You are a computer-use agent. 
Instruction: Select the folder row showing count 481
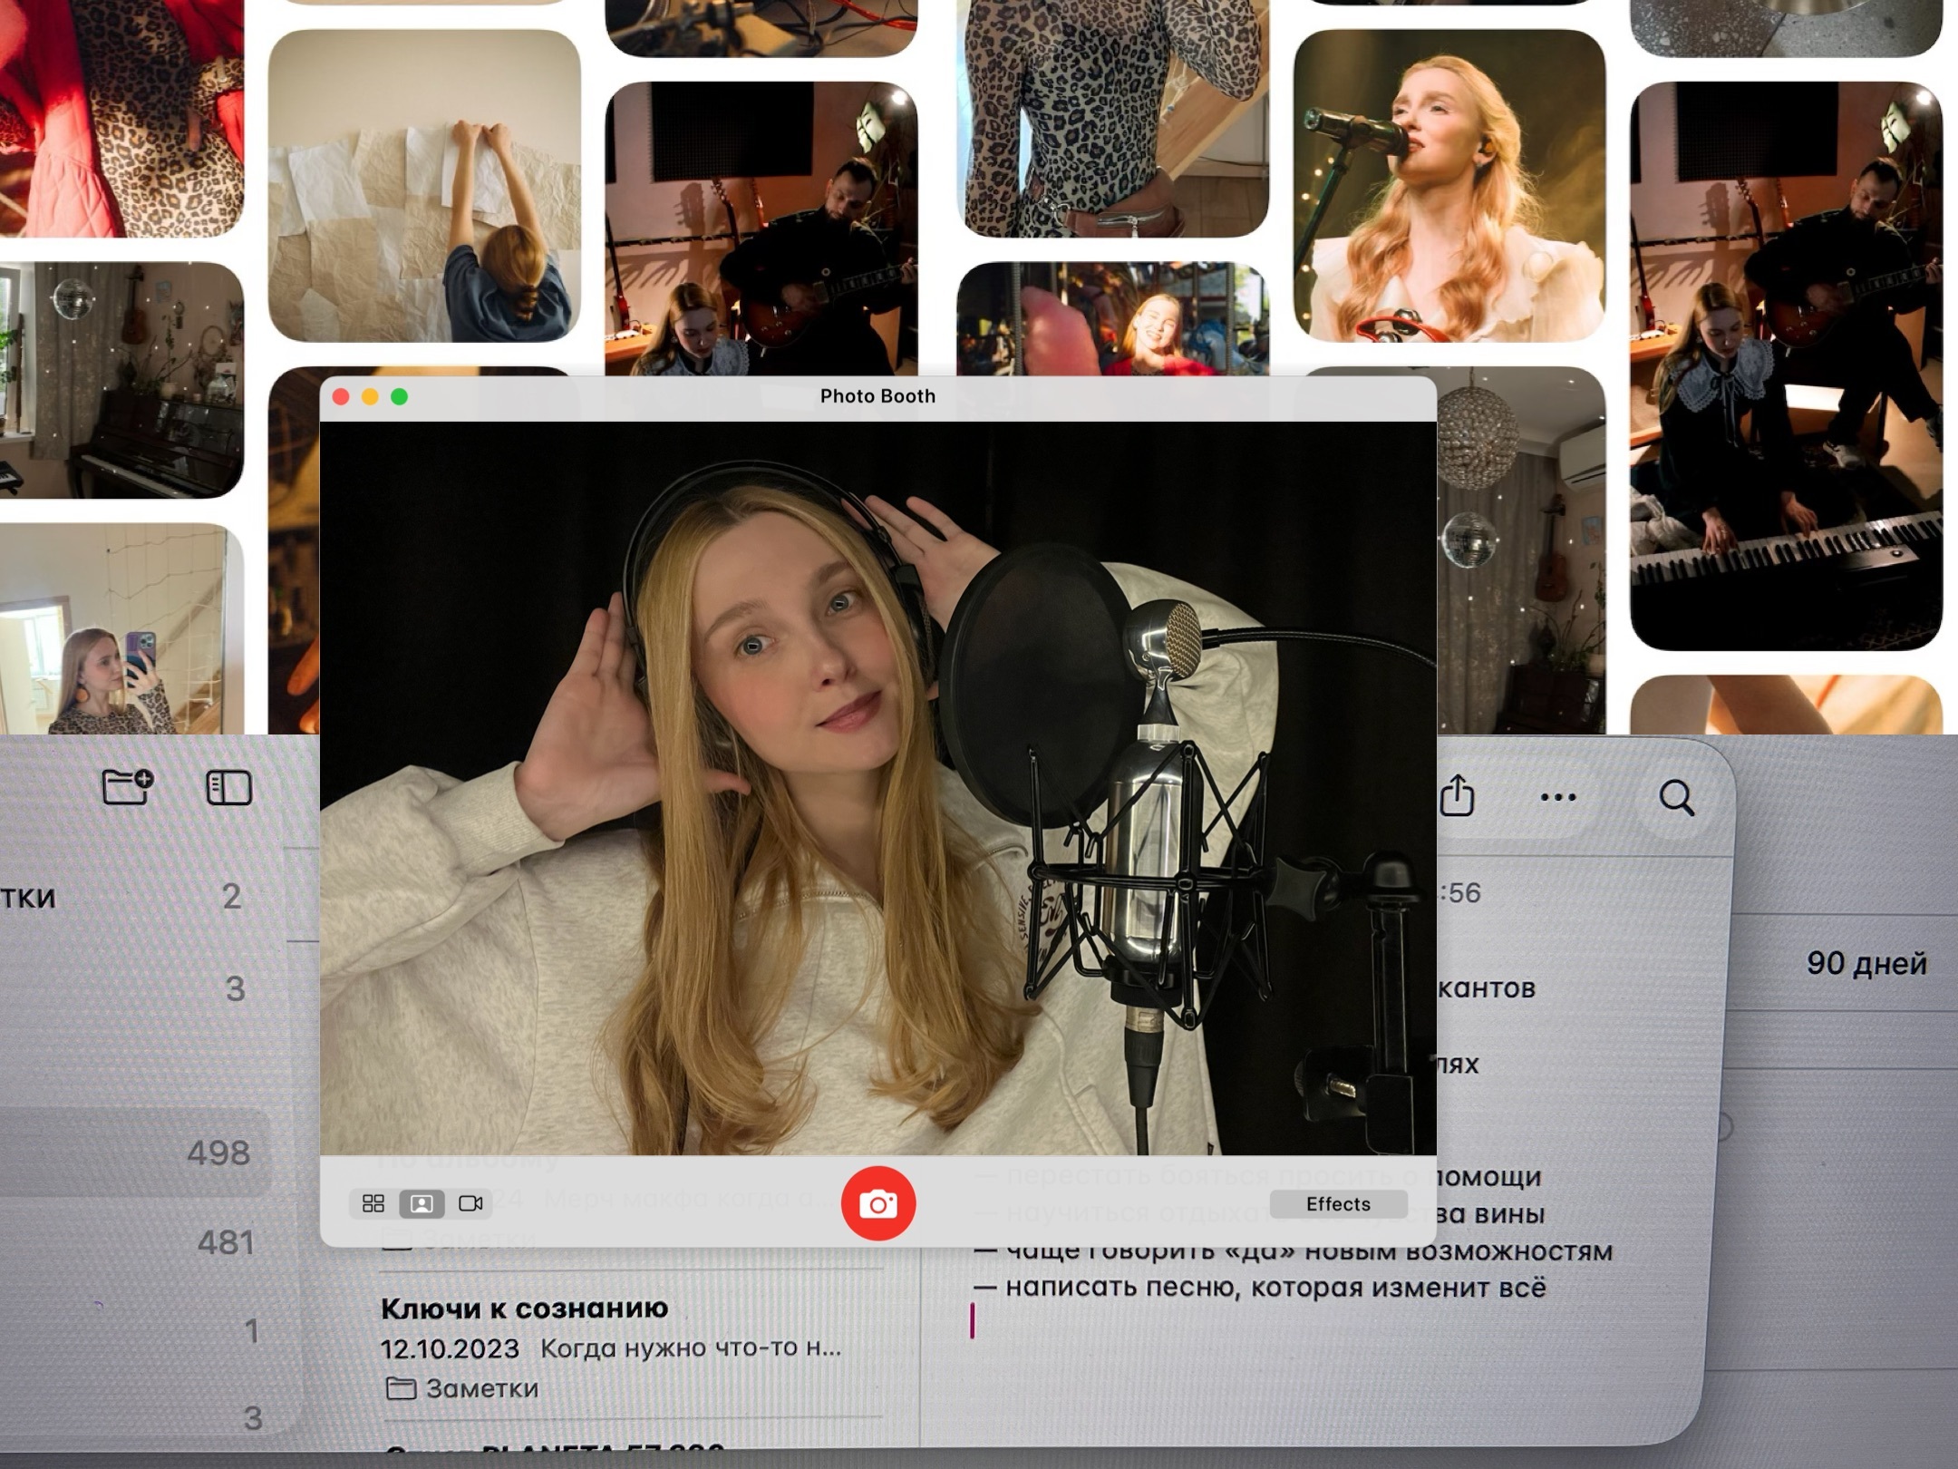[136, 1242]
